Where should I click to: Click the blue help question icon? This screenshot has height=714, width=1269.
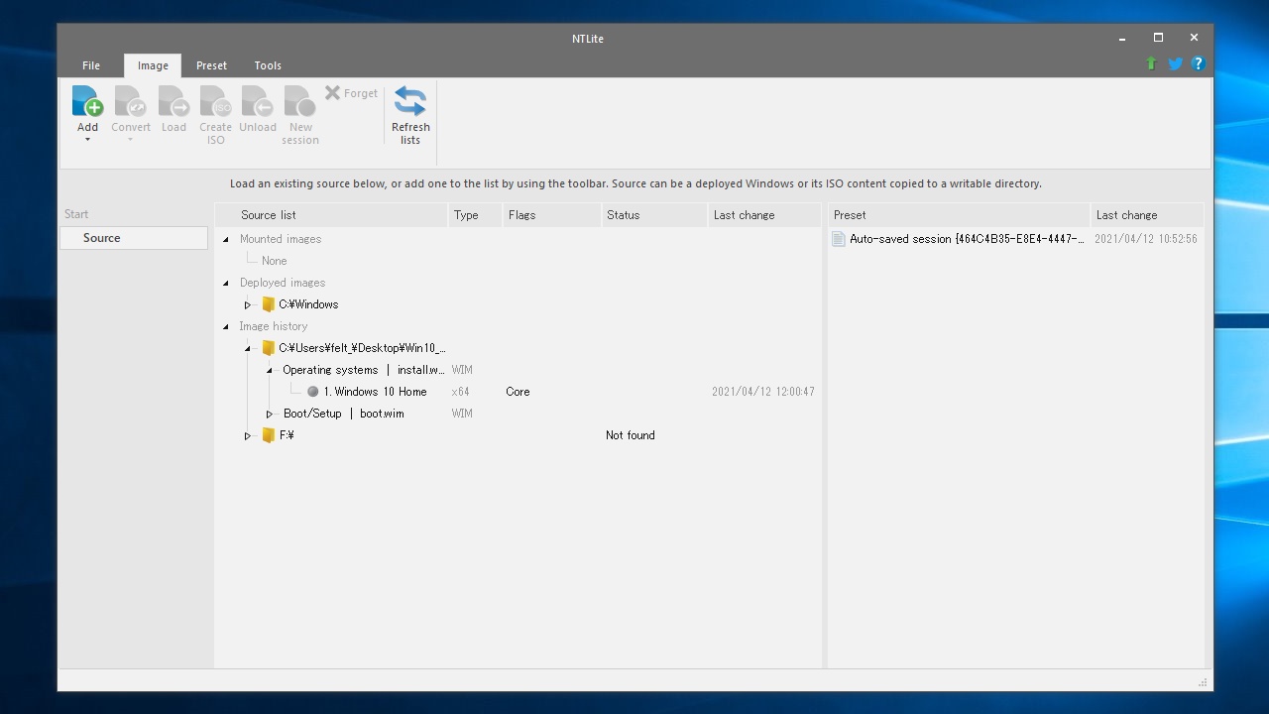coord(1198,63)
